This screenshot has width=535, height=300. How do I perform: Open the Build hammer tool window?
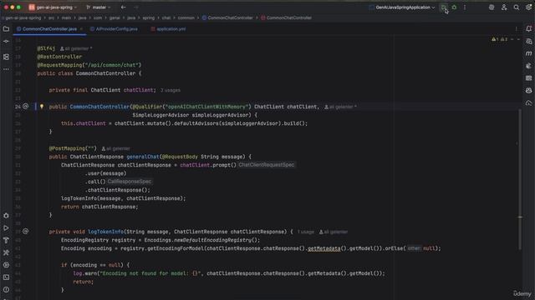point(6,240)
